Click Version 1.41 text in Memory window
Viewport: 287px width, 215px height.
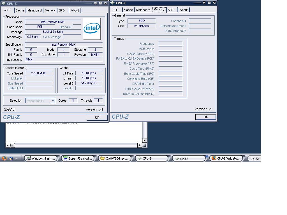[x=203, y=109]
